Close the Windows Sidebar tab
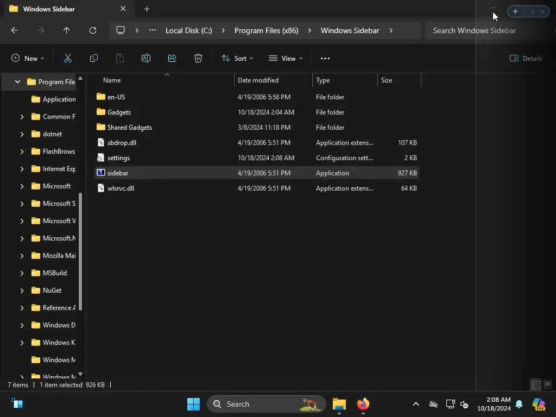Viewport: 556px width, 417px height. (123, 9)
